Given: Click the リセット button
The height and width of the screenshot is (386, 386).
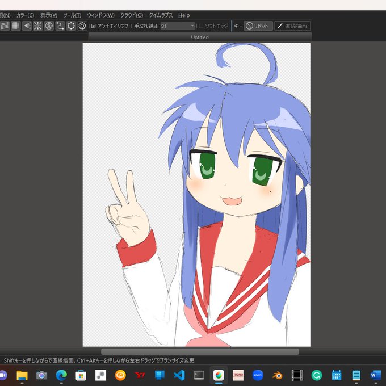Looking at the screenshot, I should click(x=258, y=26).
